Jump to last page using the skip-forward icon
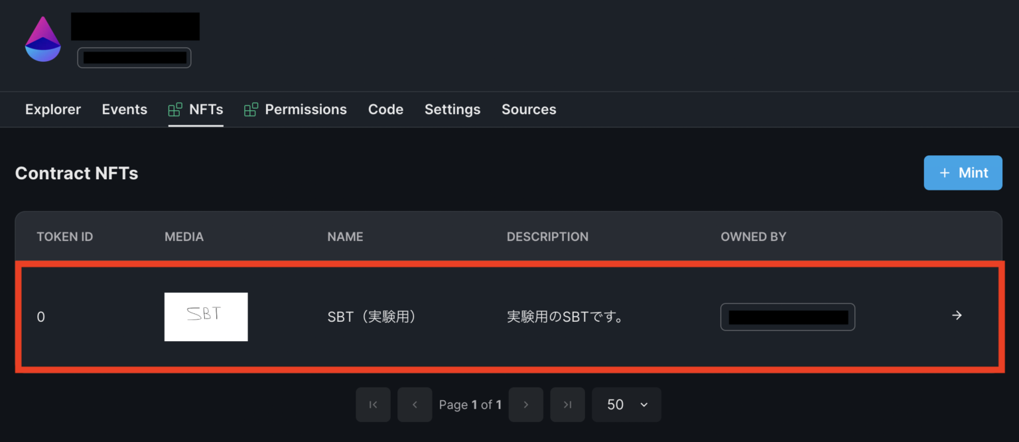The width and height of the screenshot is (1019, 442). pyautogui.click(x=567, y=404)
